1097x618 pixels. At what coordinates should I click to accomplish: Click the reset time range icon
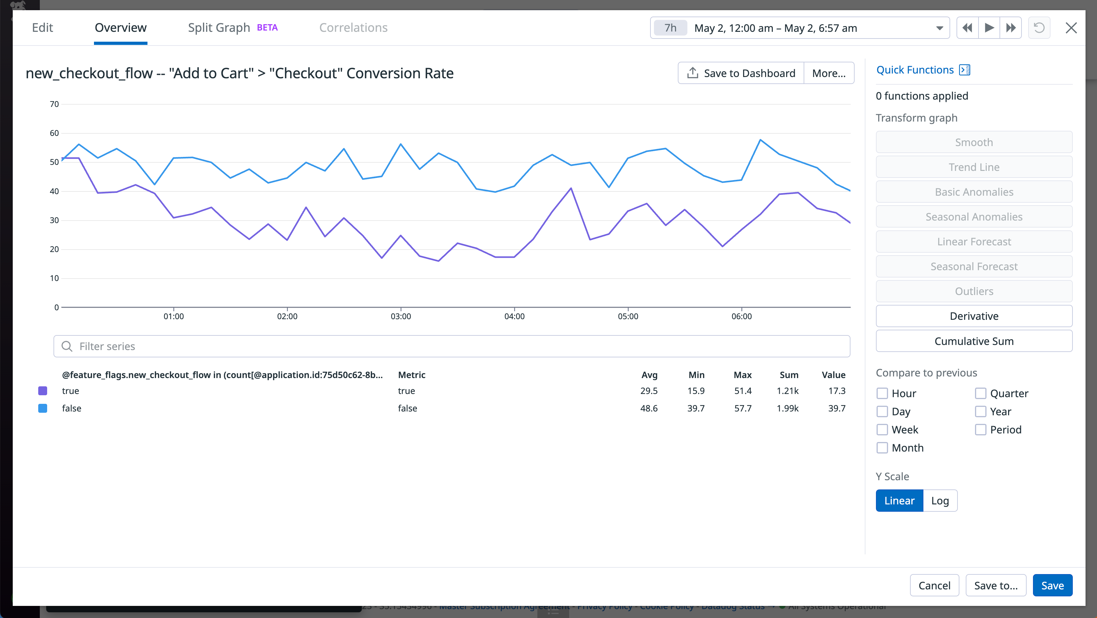click(1039, 28)
